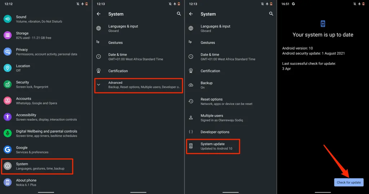The image size is (369, 194).
Task: Click the Security lock icon
Action: (x=8, y=84)
